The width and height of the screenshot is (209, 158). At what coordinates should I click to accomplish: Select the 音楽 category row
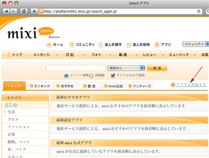click(25, 135)
